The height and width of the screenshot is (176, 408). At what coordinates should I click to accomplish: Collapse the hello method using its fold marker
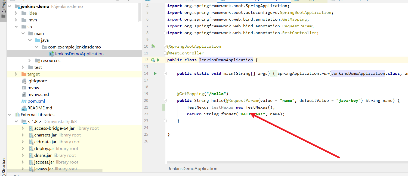point(165,100)
